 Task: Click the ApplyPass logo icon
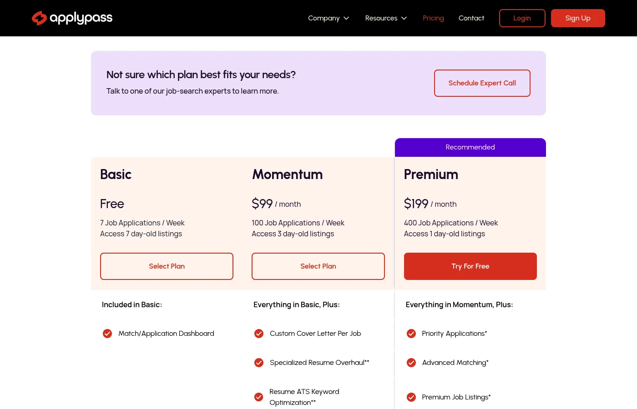click(x=39, y=18)
